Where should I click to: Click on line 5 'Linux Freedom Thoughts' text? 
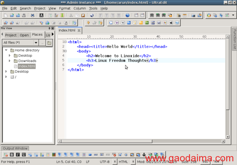pyautogui.click(x=121, y=60)
